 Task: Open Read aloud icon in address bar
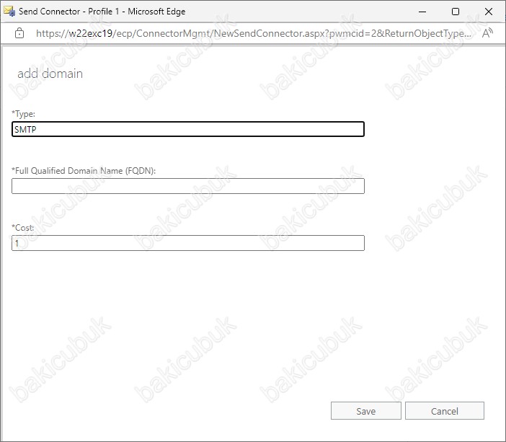487,33
